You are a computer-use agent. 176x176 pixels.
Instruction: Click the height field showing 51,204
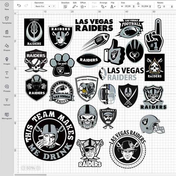(x=145, y=6)
